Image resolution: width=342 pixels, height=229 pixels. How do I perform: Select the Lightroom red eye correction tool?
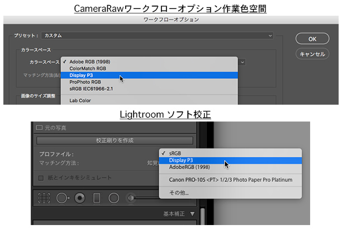point(80,198)
